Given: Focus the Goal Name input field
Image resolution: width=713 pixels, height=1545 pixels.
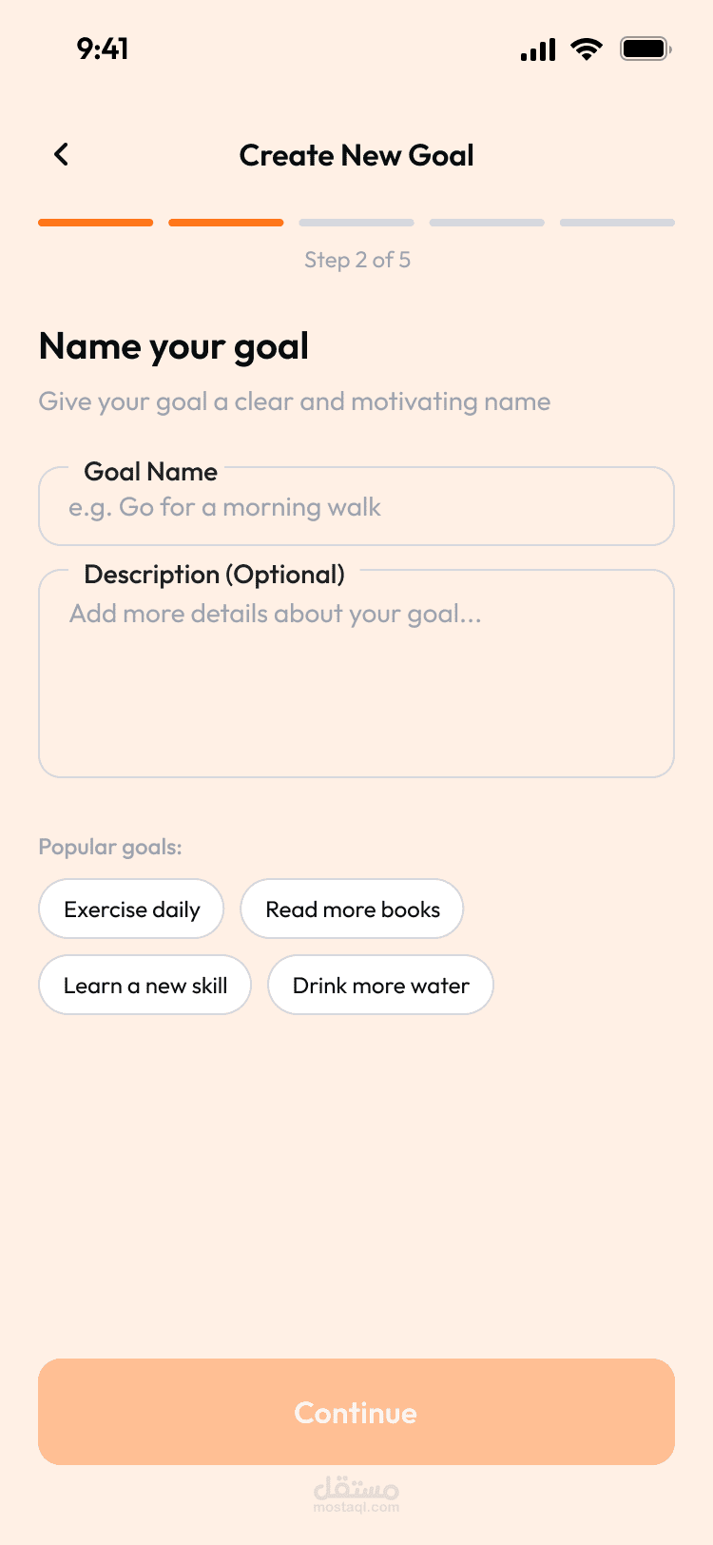Looking at the screenshot, I should (x=356, y=508).
